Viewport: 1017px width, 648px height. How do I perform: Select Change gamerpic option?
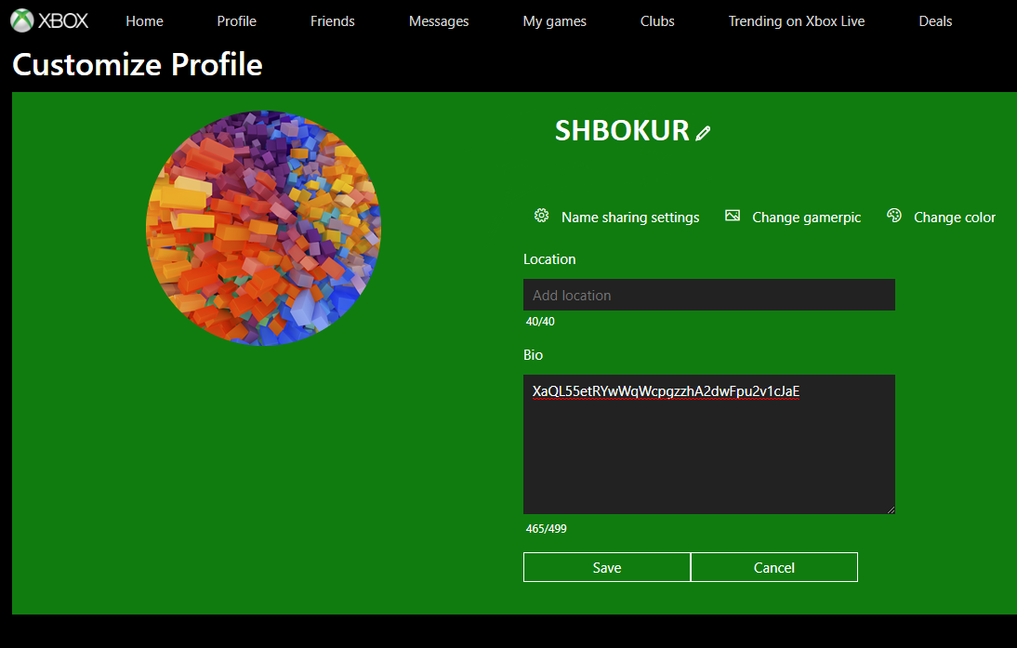[806, 218]
